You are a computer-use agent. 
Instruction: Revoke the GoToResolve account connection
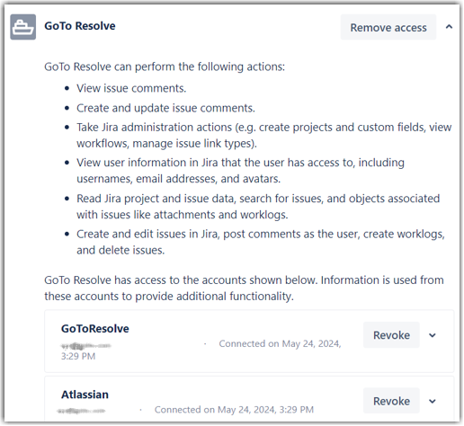pos(391,335)
